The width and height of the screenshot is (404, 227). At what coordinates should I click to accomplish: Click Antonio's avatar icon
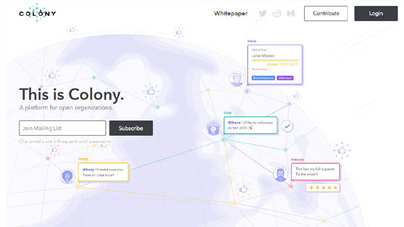point(281,174)
